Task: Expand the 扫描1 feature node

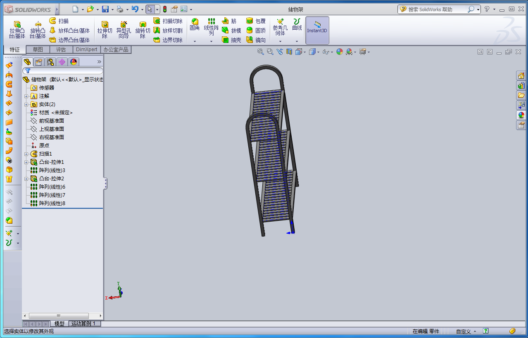Action: pyautogui.click(x=26, y=154)
